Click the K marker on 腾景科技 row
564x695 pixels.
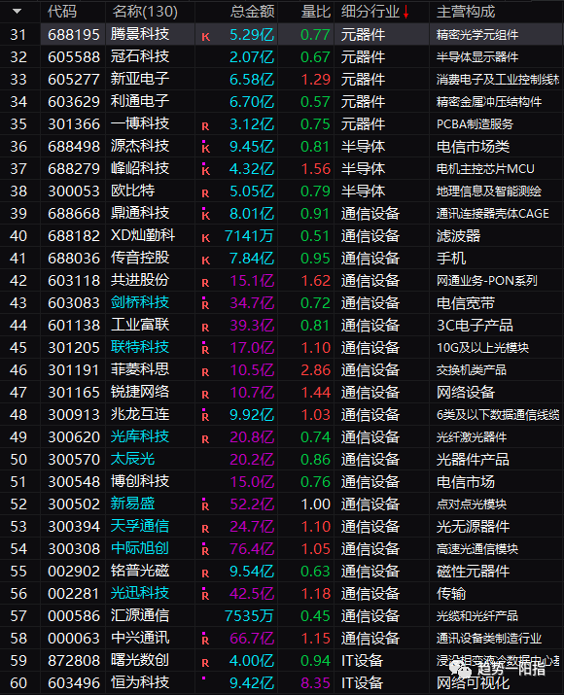[205, 37]
